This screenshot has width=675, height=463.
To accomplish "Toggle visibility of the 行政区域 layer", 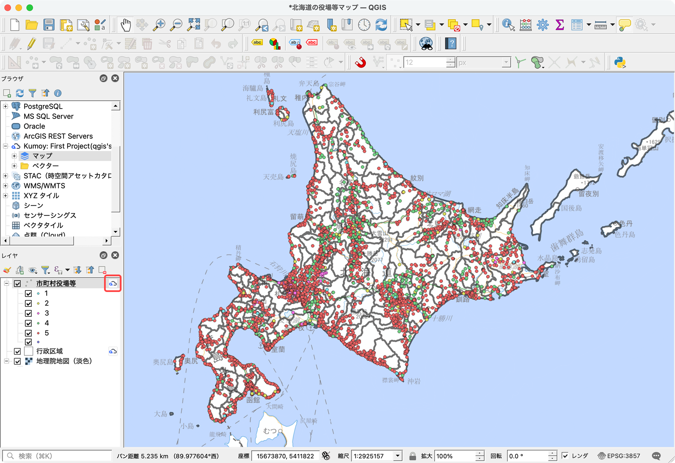I will click(17, 351).
